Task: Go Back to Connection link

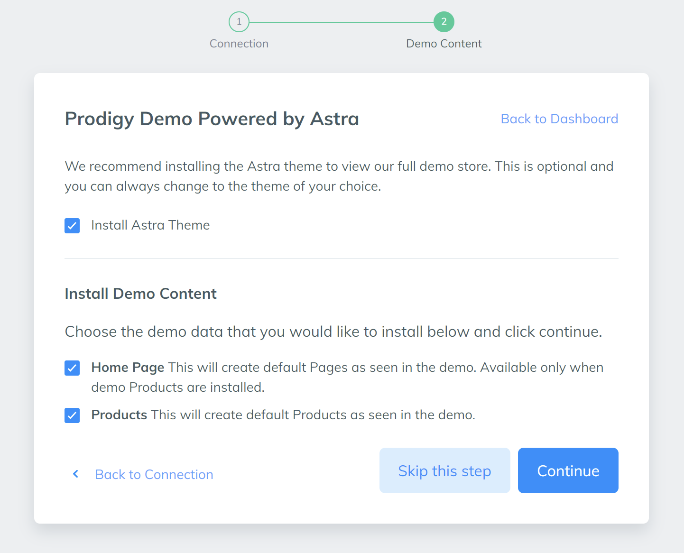Action: point(154,474)
